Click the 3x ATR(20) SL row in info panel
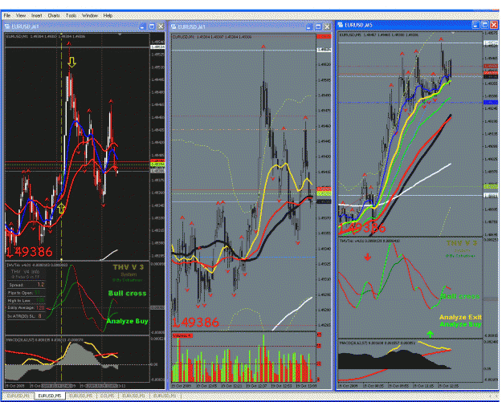 27,316
